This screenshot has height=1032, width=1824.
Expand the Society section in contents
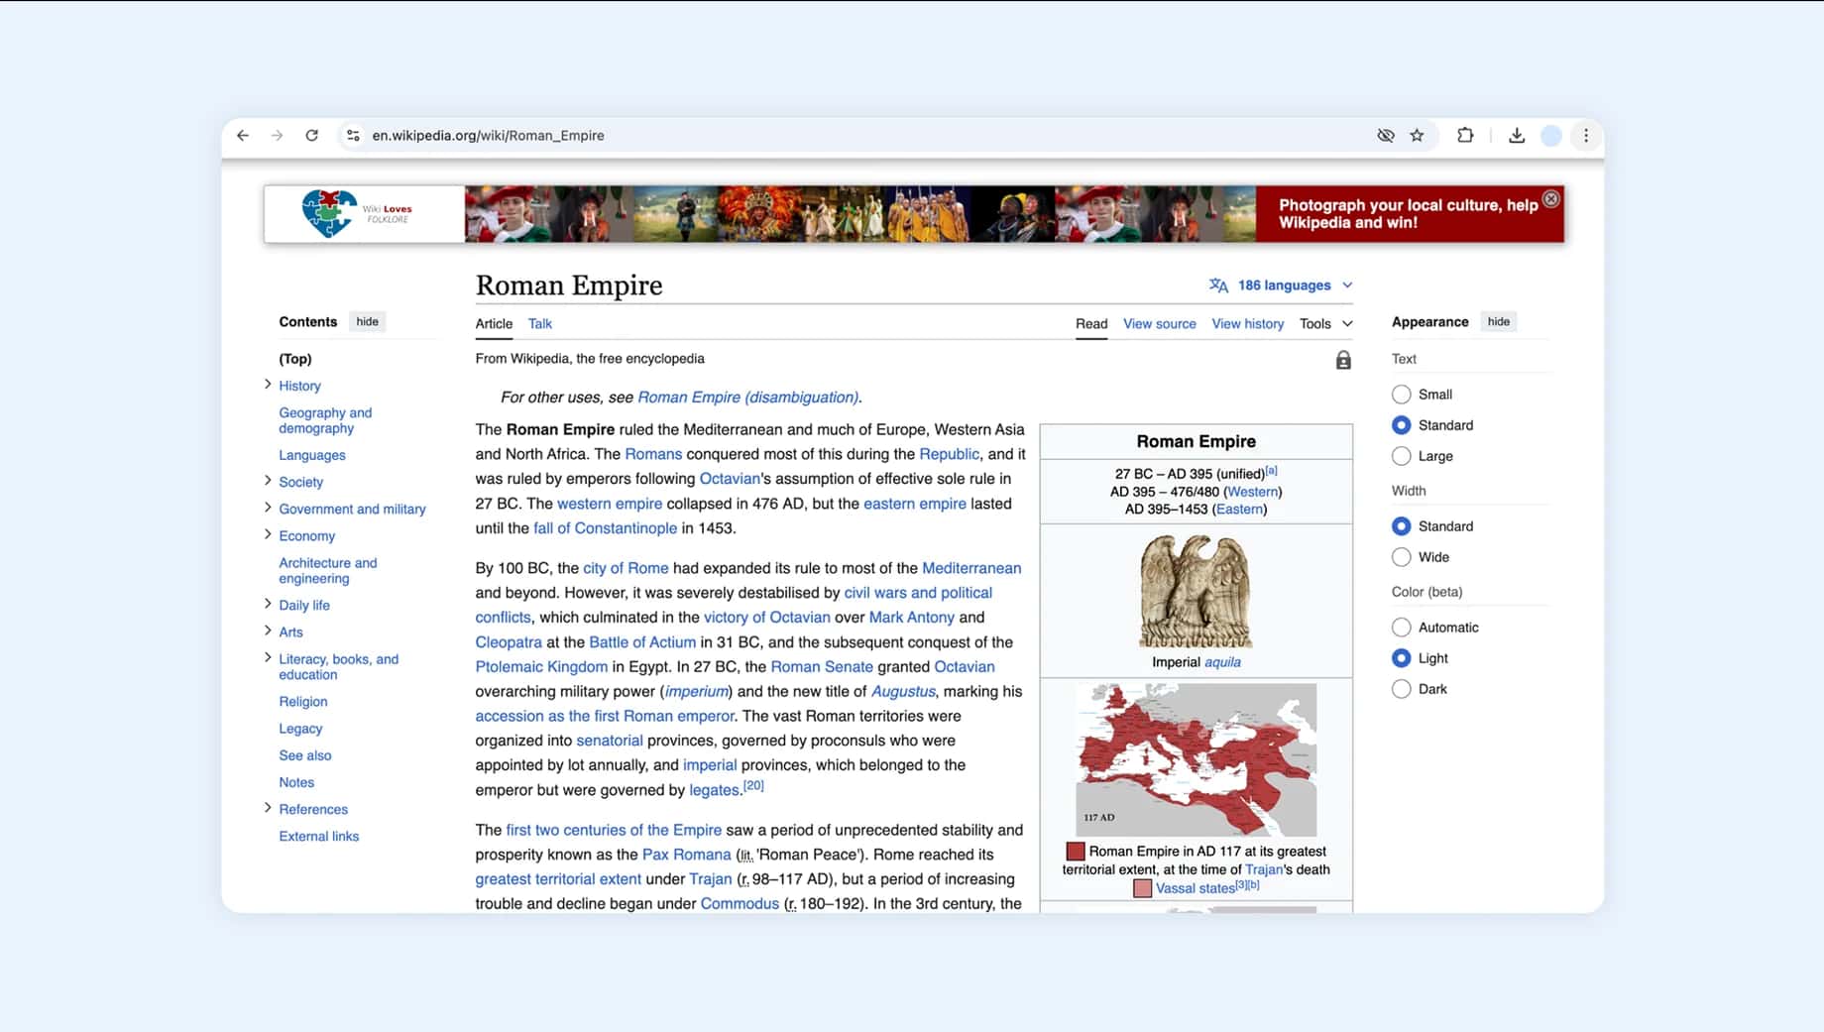(268, 481)
